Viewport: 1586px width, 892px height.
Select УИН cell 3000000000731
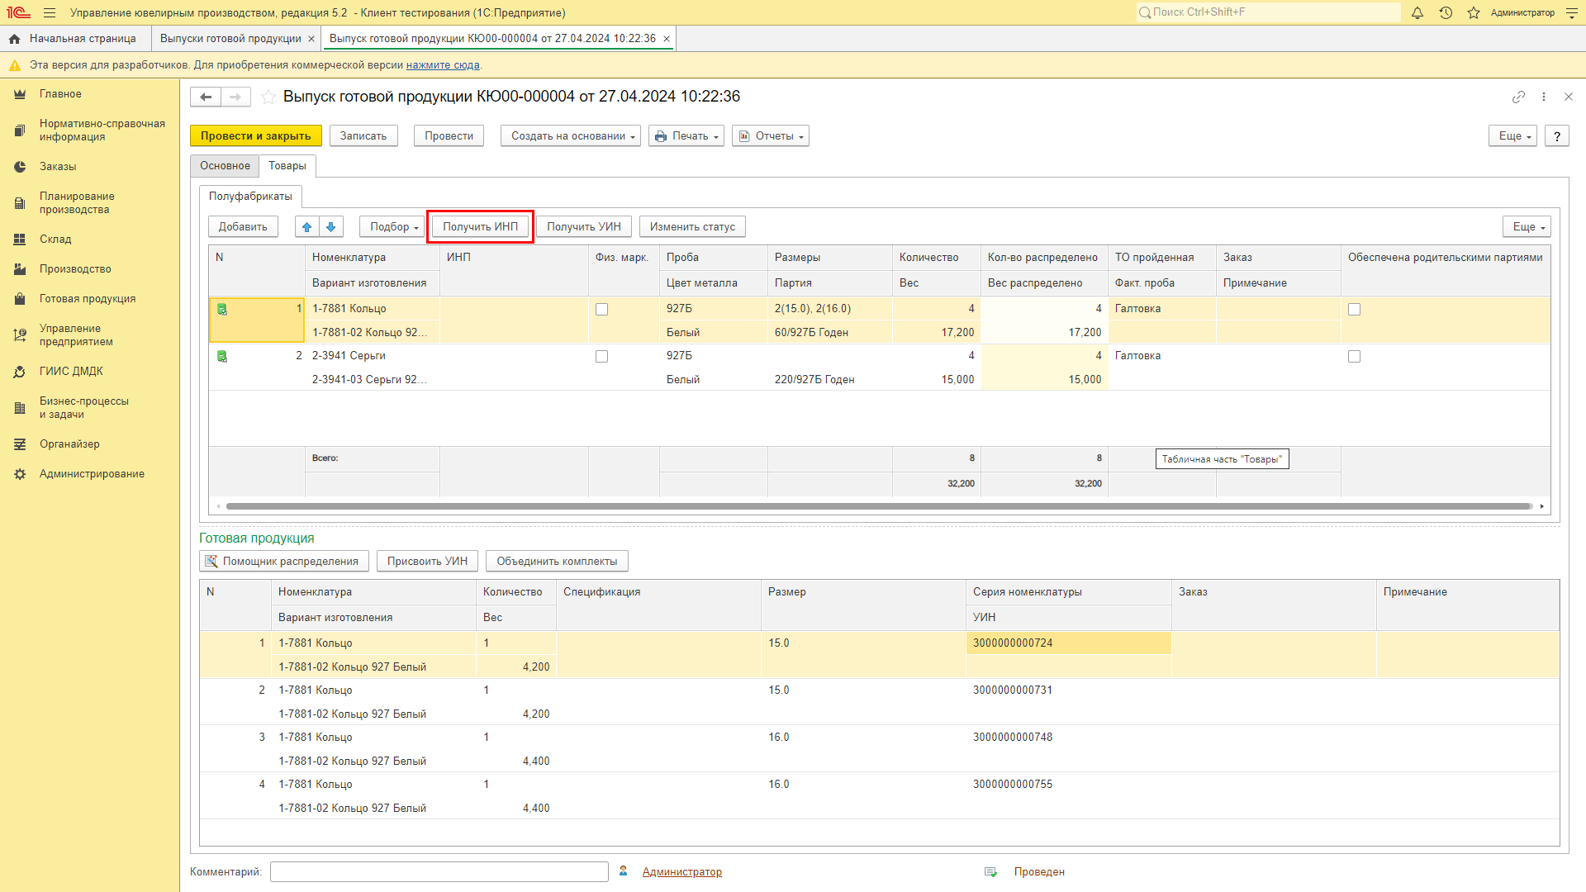(x=1068, y=690)
